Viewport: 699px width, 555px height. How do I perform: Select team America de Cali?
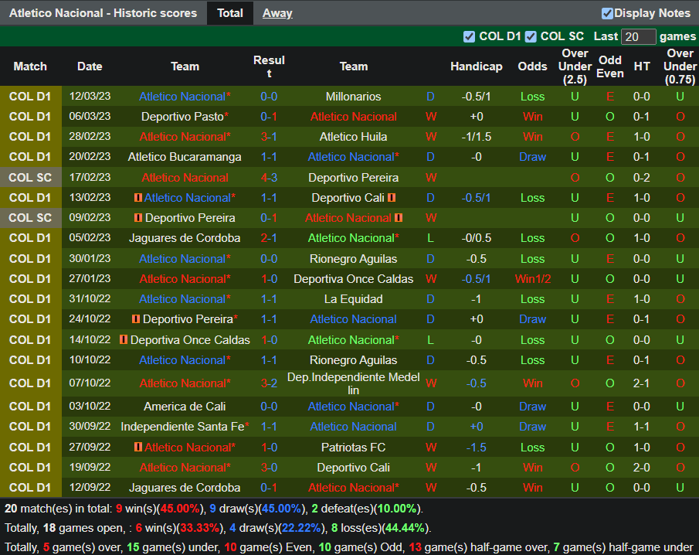pos(185,407)
